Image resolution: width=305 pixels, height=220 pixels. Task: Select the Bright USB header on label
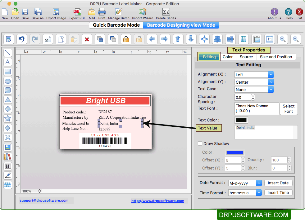[105, 101]
